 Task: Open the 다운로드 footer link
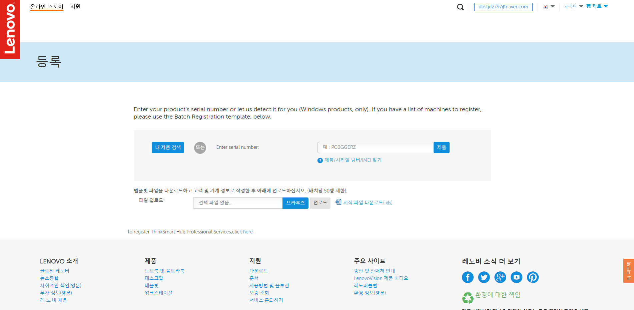[259, 271]
